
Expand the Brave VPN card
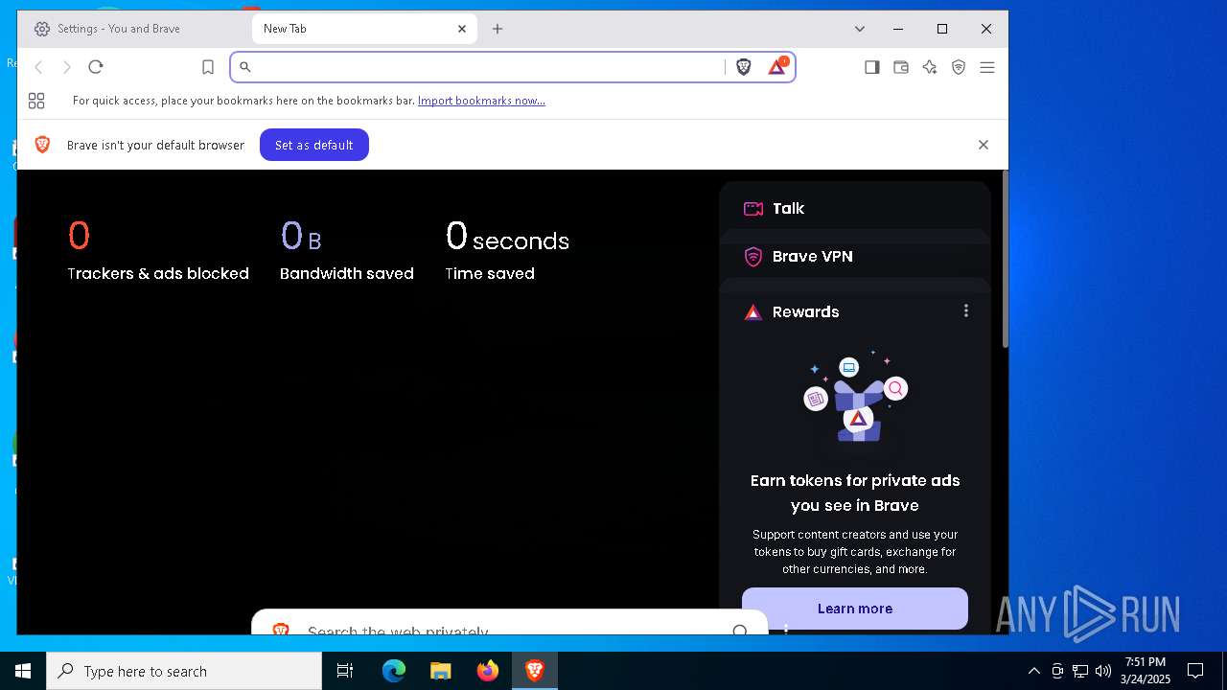[x=855, y=256]
